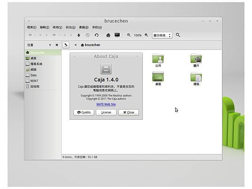The width and height of the screenshot is (252, 189).
Task: Click the 100% zoom level label
Action: [138, 35]
